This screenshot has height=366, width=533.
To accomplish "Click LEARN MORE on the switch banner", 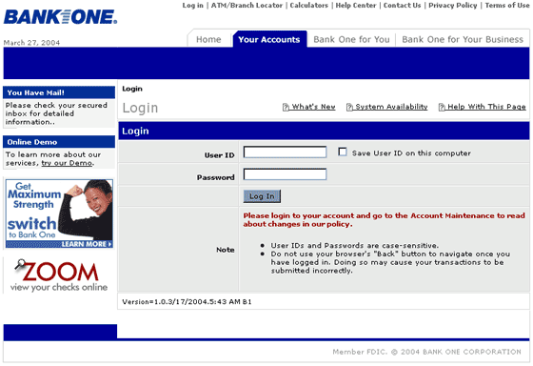I will (87, 244).
